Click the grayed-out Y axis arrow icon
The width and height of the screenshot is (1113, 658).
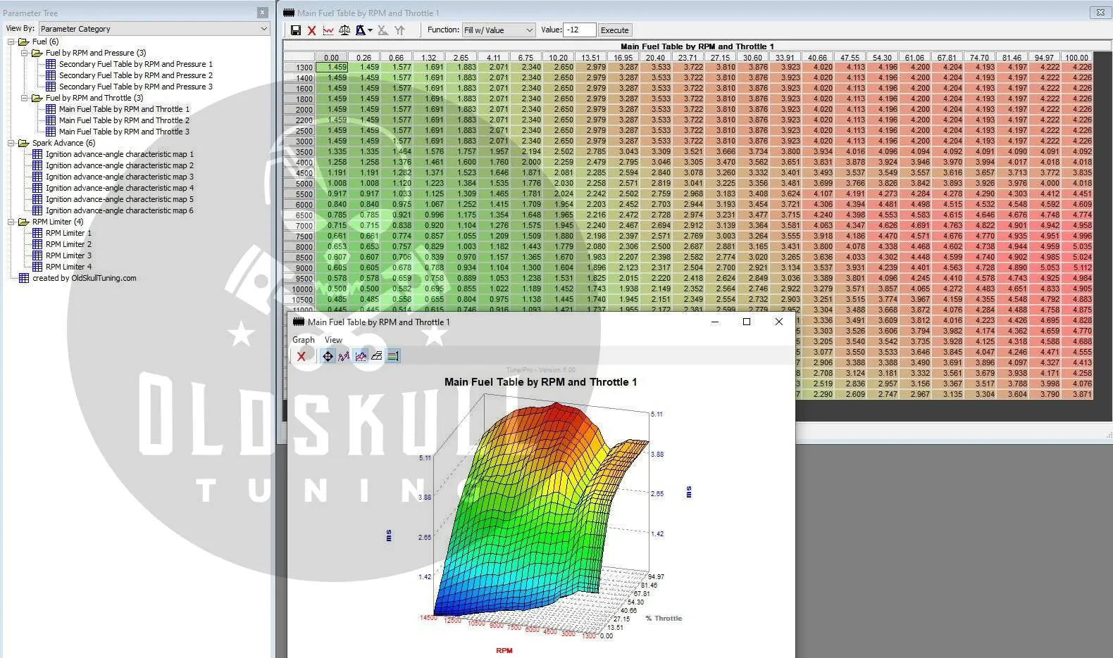pyautogui.click(x=399, y=30)
